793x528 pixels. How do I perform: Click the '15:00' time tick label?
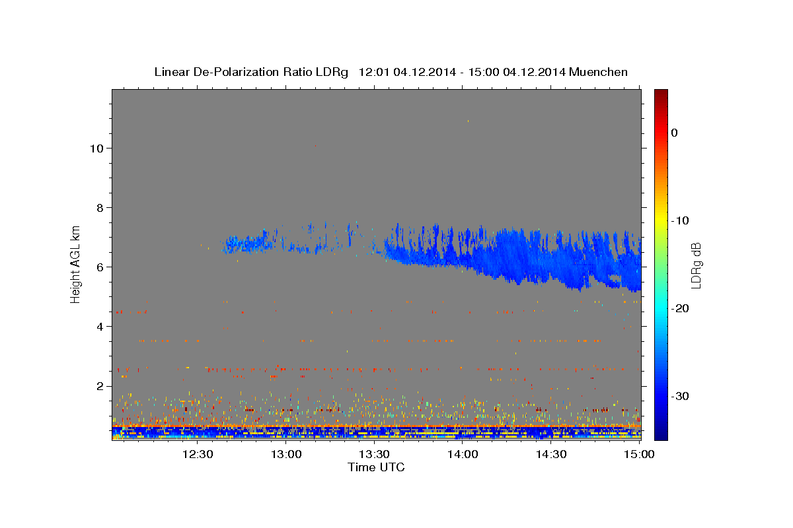(x=639, y=454)
